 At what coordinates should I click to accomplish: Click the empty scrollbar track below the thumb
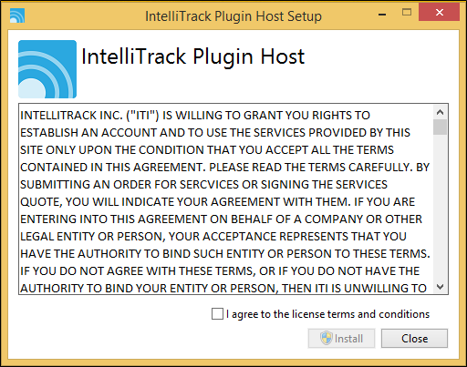click(x=440, y=207)
